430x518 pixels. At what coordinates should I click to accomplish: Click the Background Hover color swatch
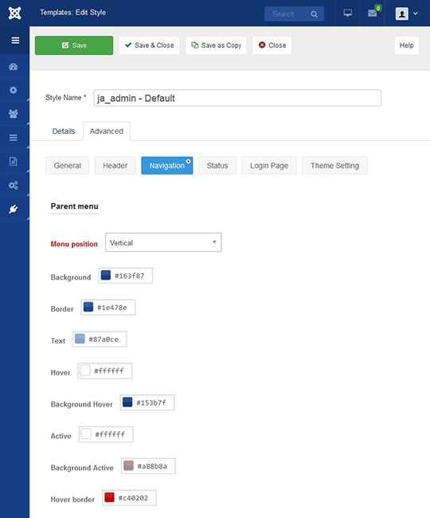tap(127, 402)
